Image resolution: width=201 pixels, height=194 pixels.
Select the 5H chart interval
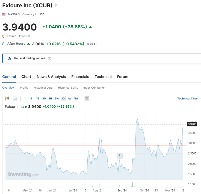click(57, 98)
